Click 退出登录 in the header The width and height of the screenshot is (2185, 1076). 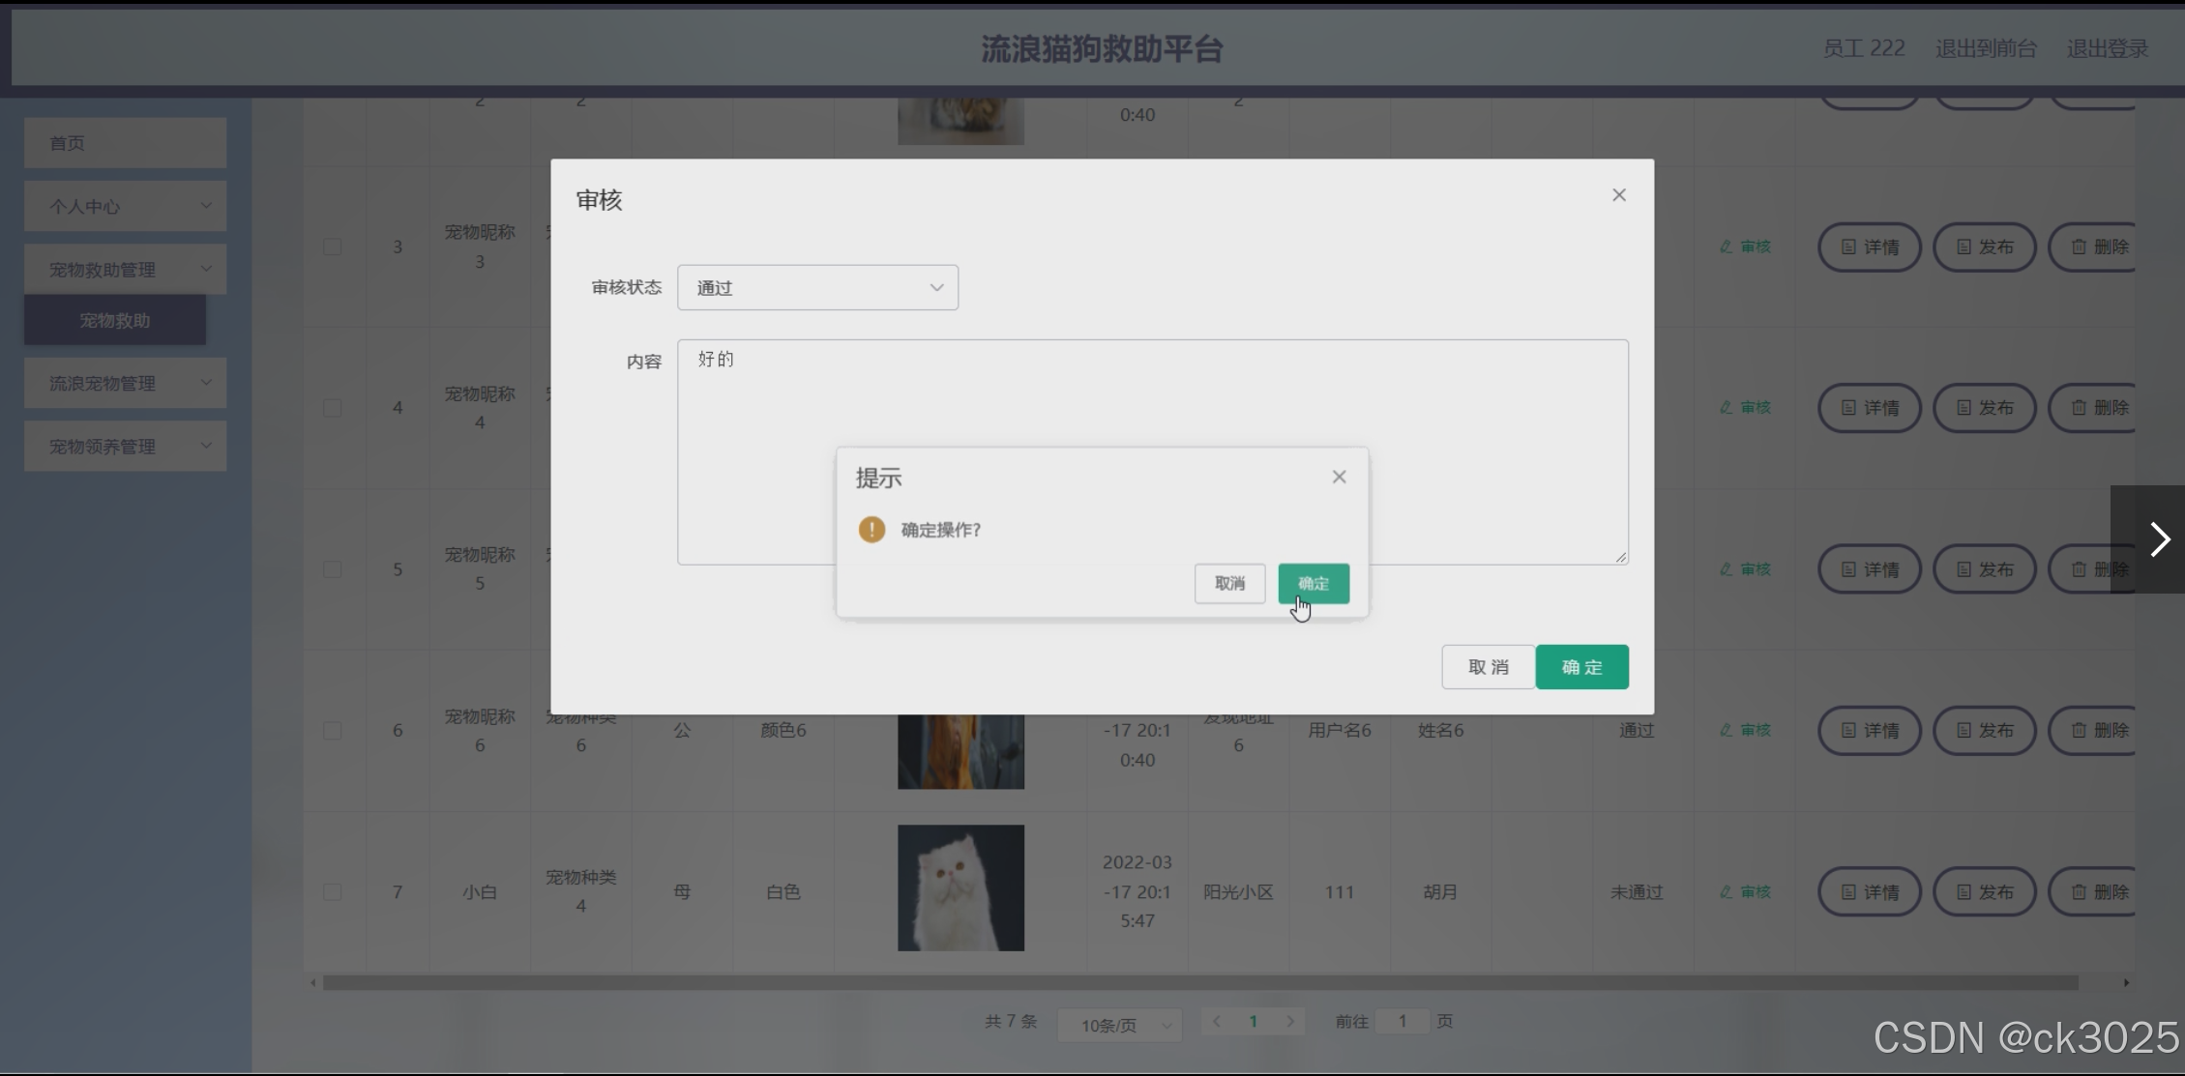(2107, 48)
